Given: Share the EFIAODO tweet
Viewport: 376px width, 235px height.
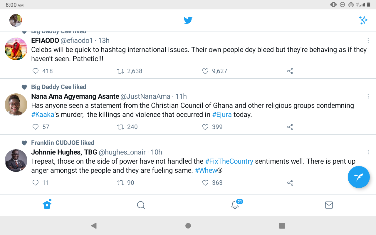Looking at the screenshot, I should point(290,71).
